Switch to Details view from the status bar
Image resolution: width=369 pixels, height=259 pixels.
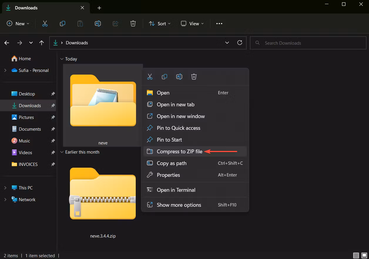coord(355,255)
